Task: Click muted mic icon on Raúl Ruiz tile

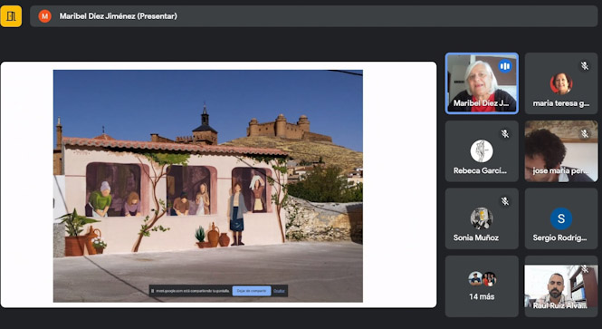Action: tap(584, 268)
